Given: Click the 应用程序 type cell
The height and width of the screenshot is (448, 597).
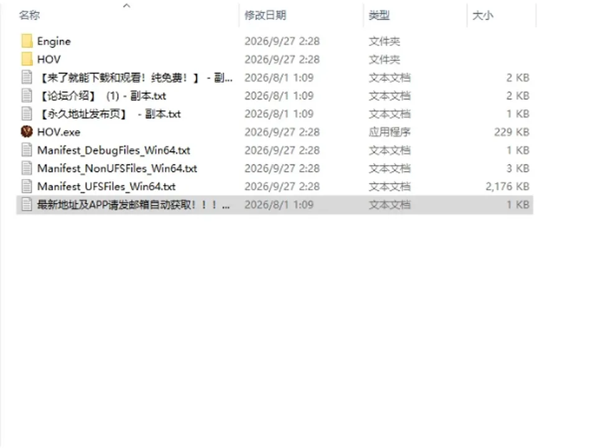Looking at the screenshot, I should tap(389, 132).
